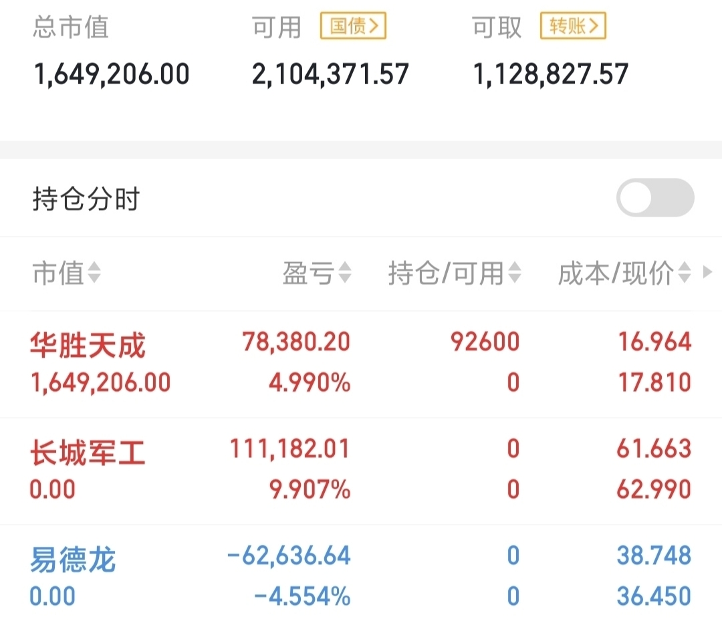
Task: Expand more columns with right arrow
Action: (x=708, y=272)
